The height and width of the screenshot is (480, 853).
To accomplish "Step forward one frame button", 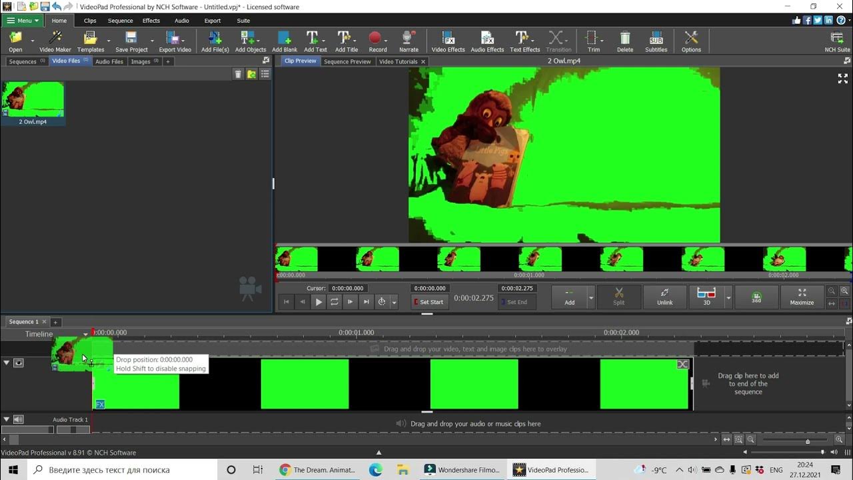I will tap(351, 302).
